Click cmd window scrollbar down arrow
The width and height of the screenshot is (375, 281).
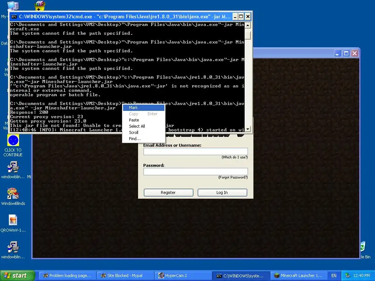click(248, 129)
